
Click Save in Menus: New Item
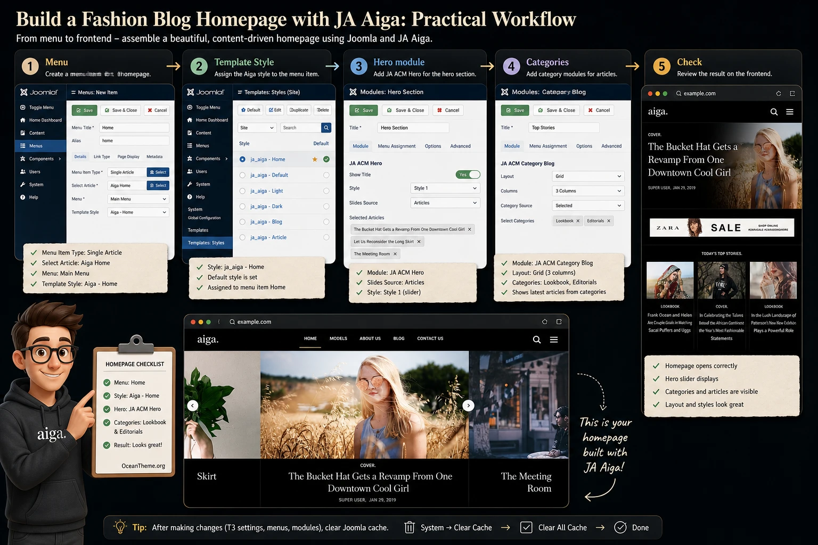tap(84, 110)
